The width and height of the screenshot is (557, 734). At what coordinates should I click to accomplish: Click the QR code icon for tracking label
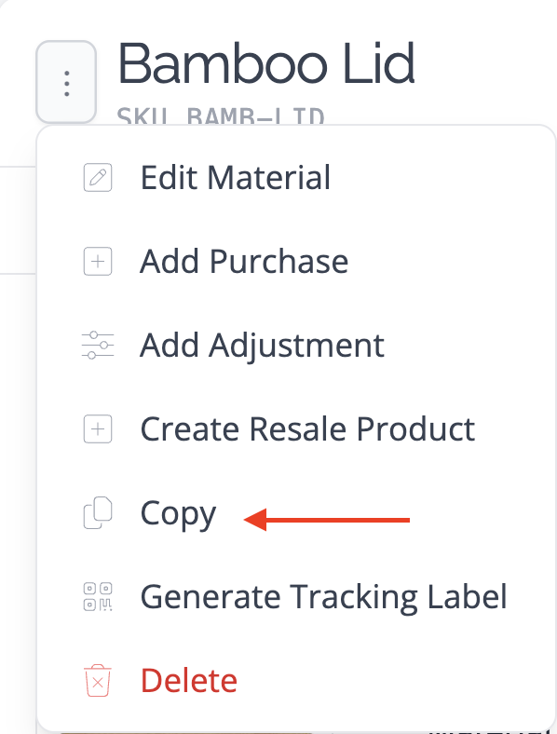98,596
